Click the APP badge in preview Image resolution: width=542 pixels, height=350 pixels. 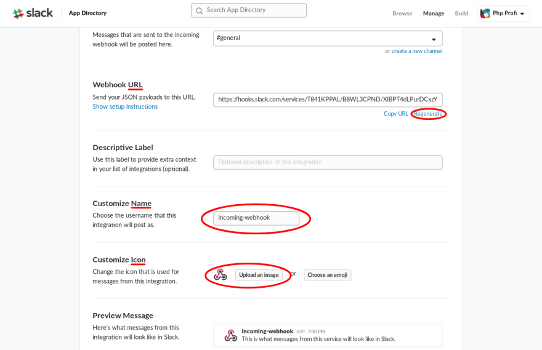click(301, 332)
